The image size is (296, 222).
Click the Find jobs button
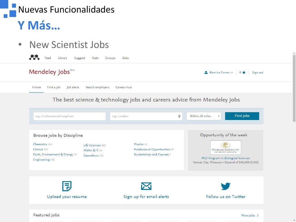point(242,116)
